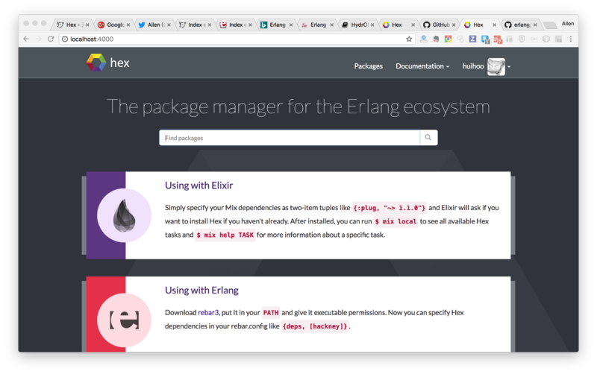
Task: Bookmark this page with the star icon
Action: pyautogui.click(x=409, y=39)
